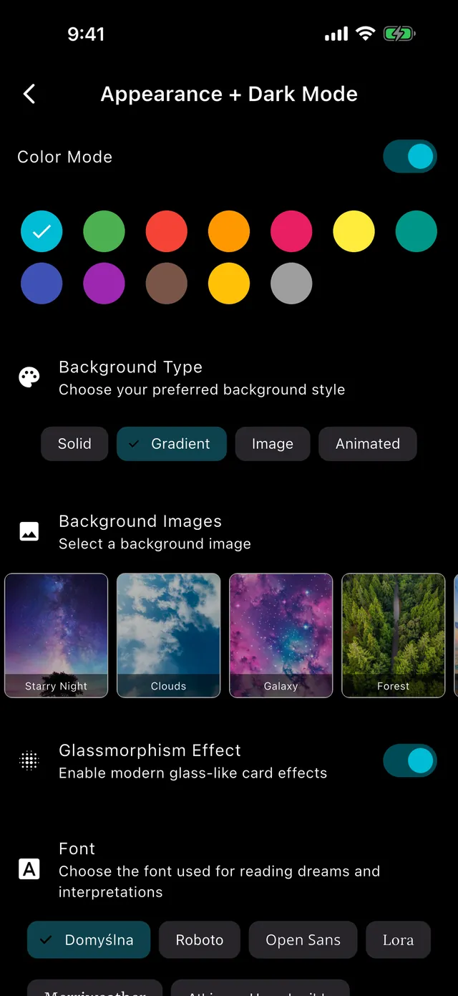458x996 pixels.
Task: Pick the indigo blue color swatch
Action: click(42, 284)
